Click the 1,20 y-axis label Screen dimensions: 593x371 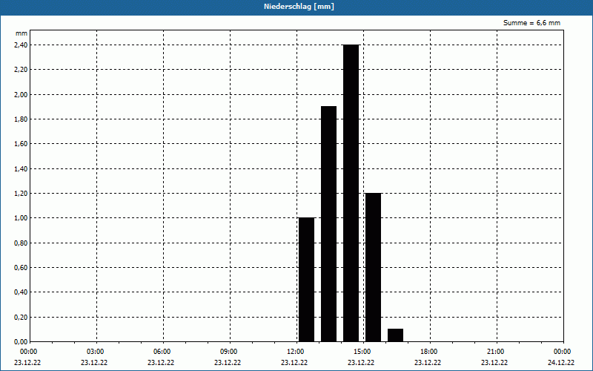21,194
